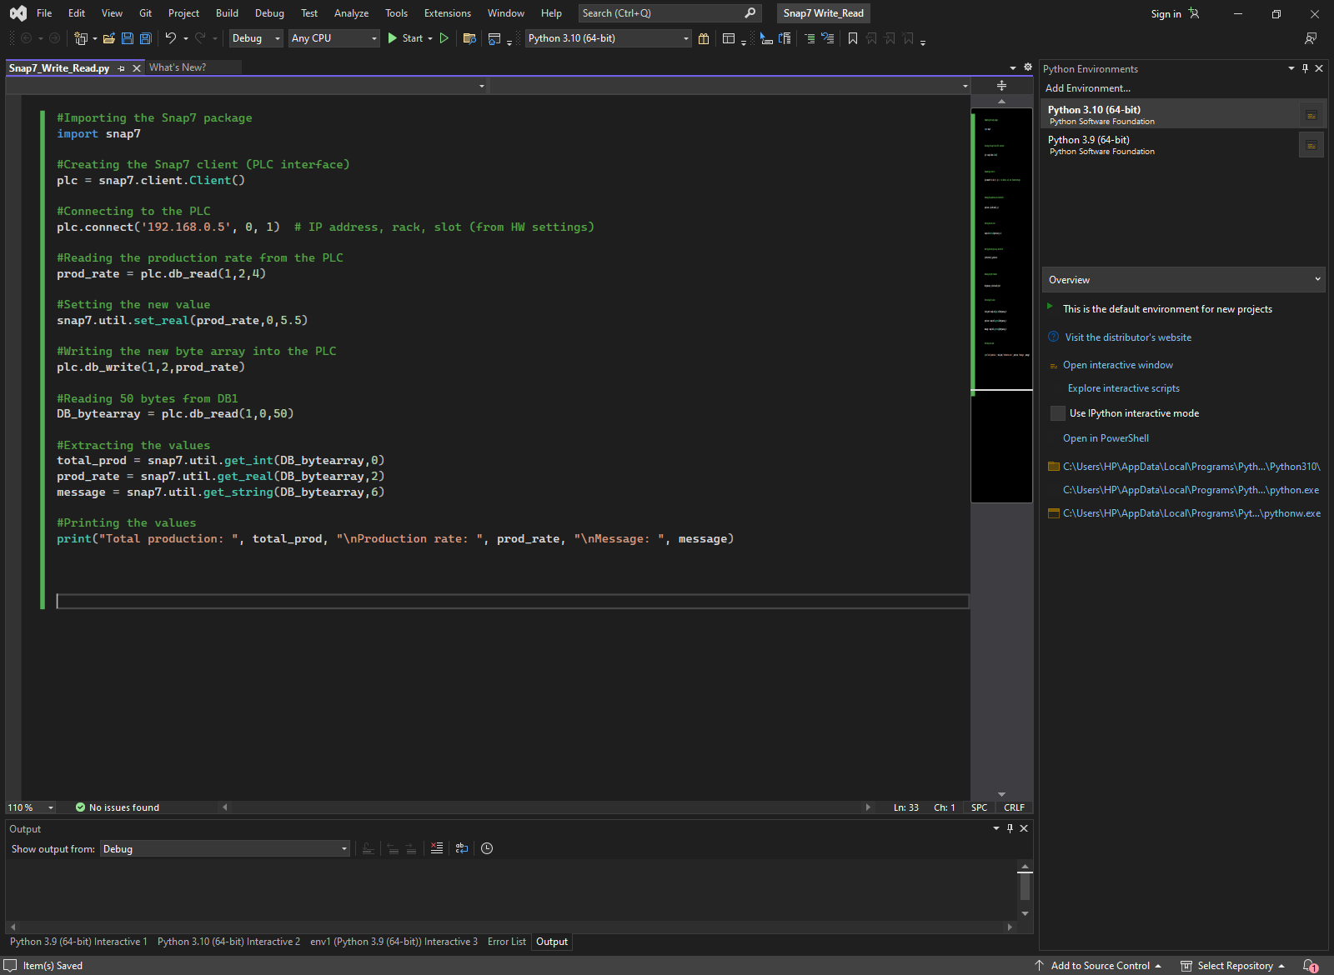Click the output timestamp clock icon
Screen dimensions: 1334x975
tap(487, 848)
